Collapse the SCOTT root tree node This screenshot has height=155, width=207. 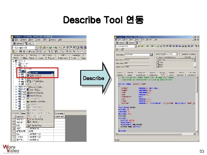pos(14,61)
